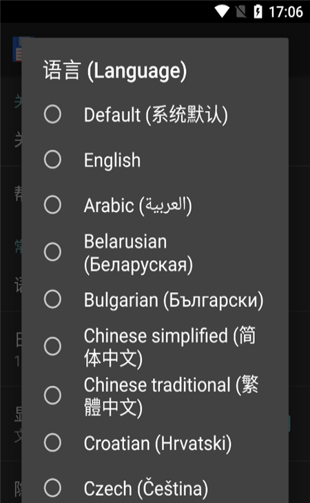
Task: Tap the 语言 (Language) dialog title
Action: [115, 71]
